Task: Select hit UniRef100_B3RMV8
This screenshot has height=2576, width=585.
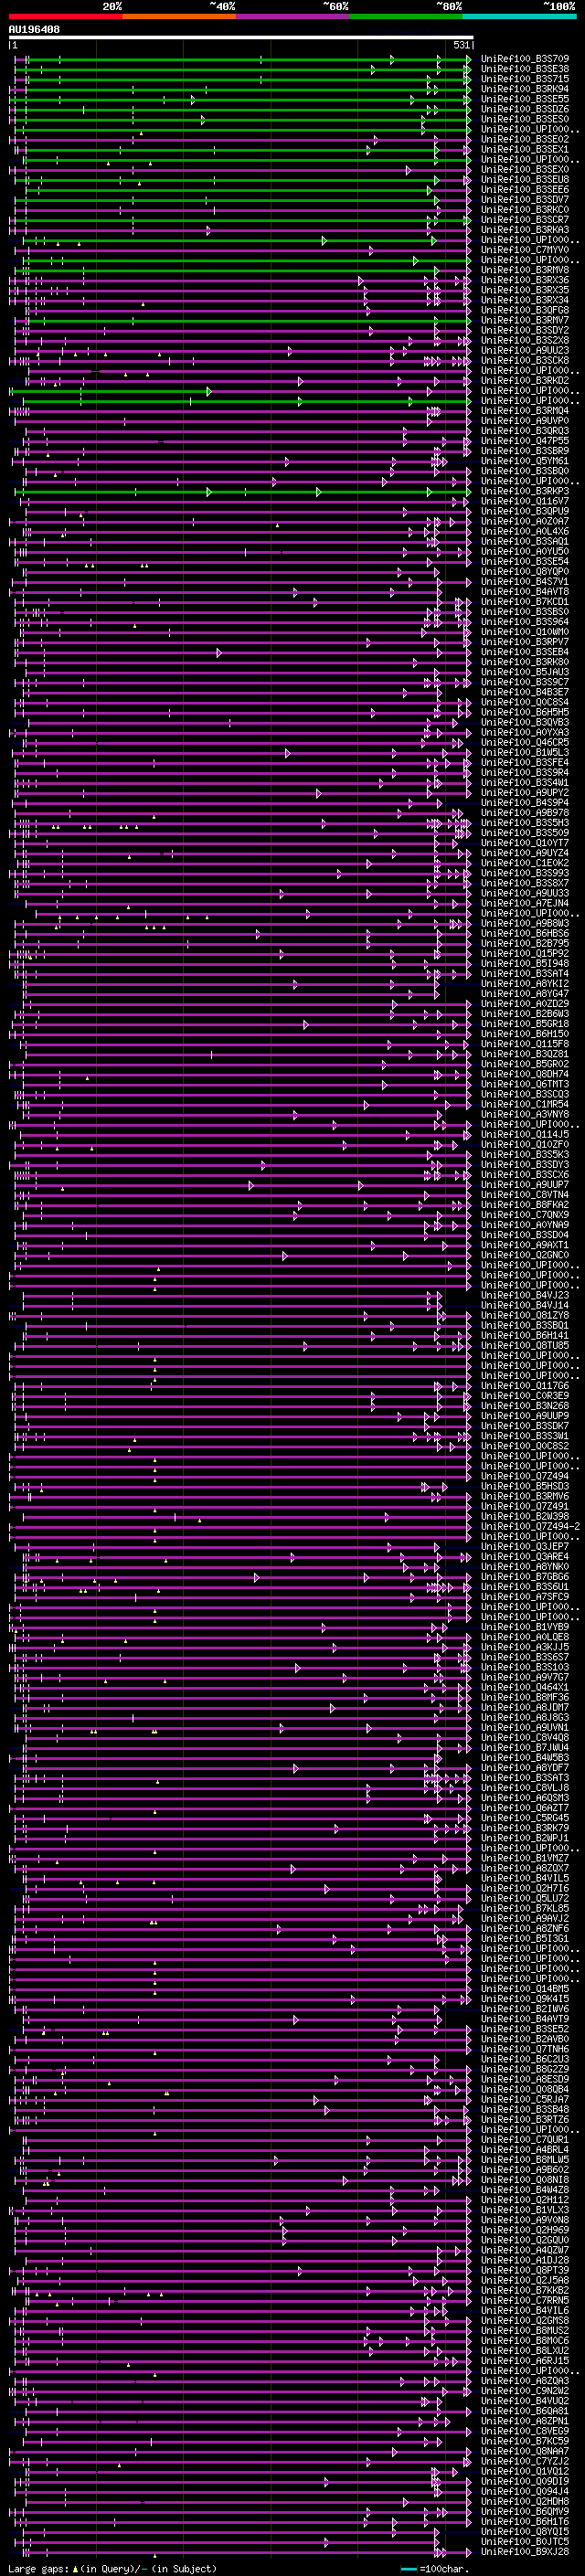Action: pyautogui.click(x=525, y=270)
